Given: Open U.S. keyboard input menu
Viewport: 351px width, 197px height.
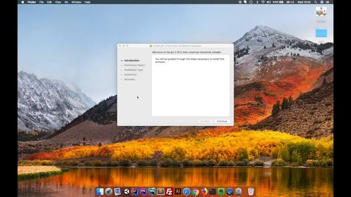Looking at the screenshot, I should tap(290, 2).
